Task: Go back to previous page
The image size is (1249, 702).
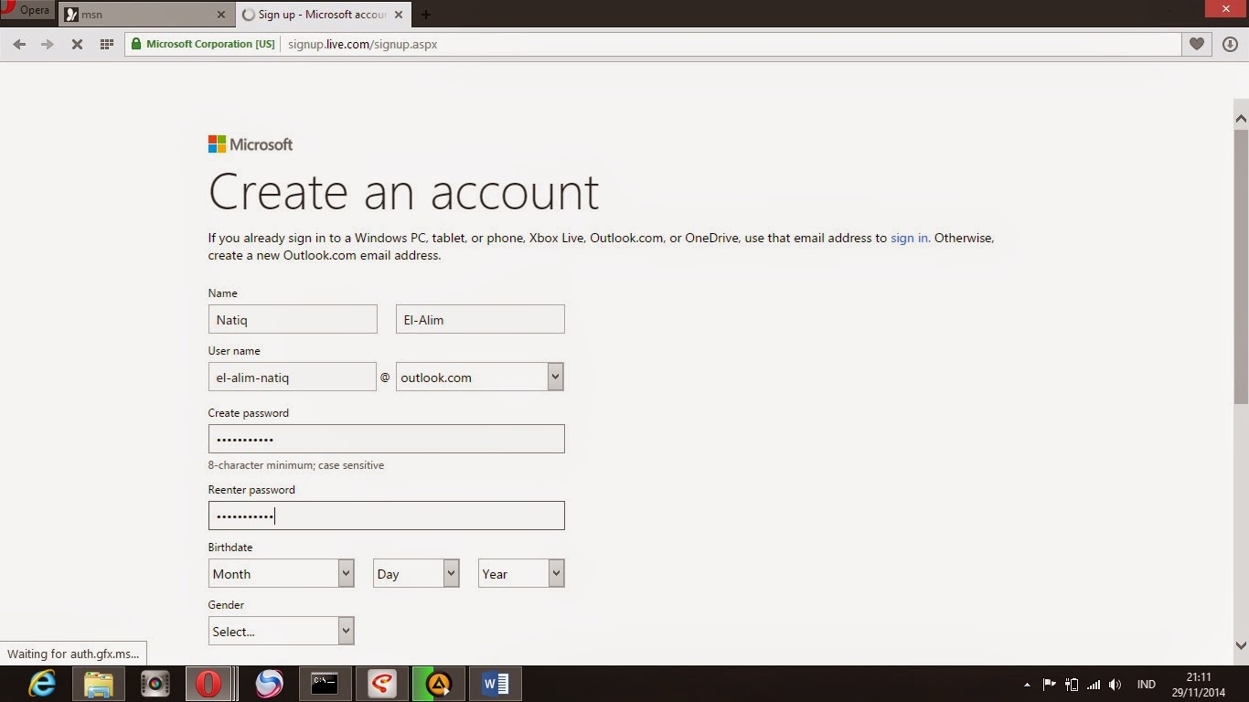Action: [x=19, y=44]
